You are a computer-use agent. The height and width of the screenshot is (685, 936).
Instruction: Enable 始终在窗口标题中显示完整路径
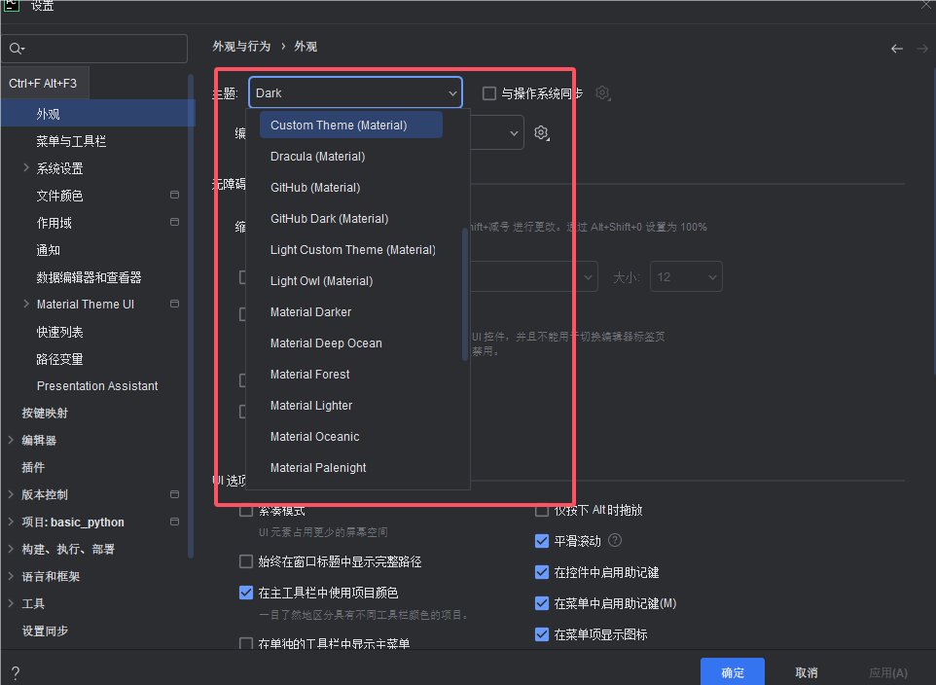click(246, 561)
